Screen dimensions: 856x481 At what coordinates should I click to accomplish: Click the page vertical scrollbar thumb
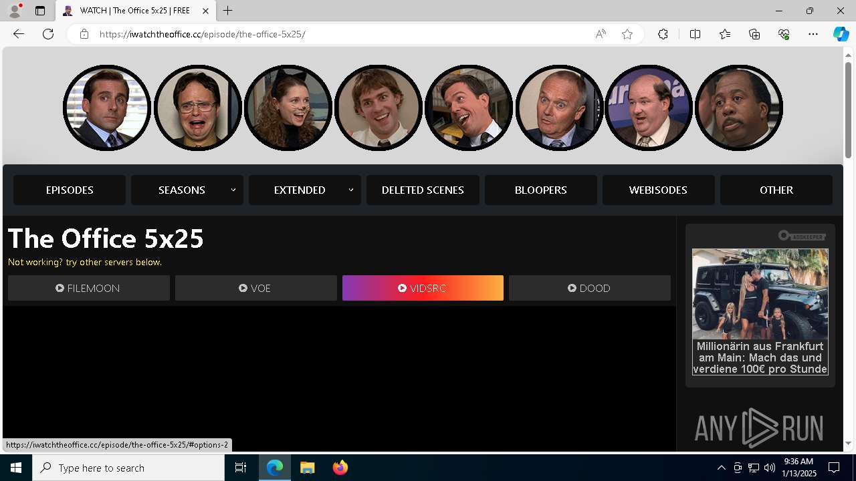pos(848,110)
